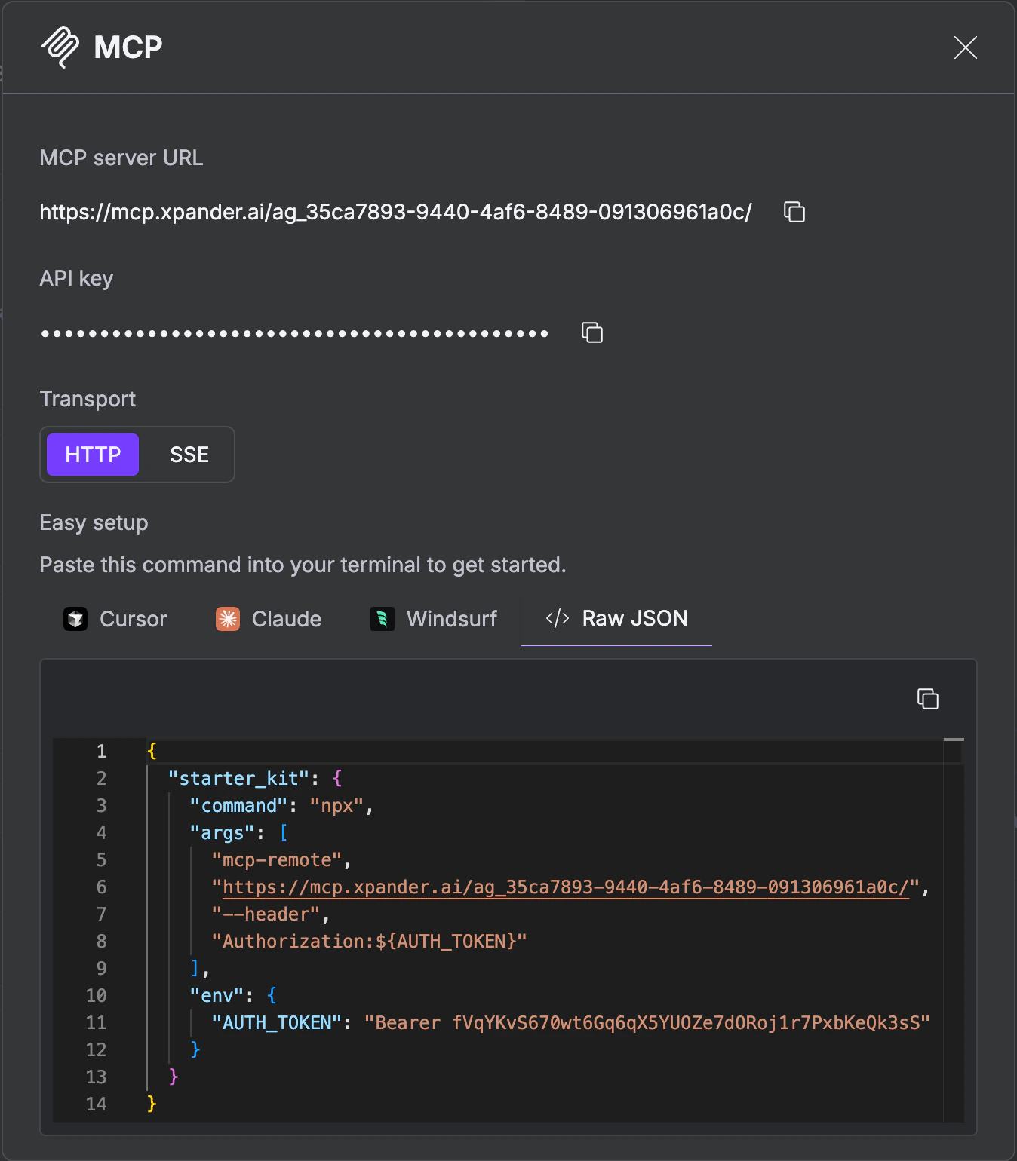Screen dimensions: 1017x1161
Task: Click the Authorization header line in JSON
Action: click(370, 941)
